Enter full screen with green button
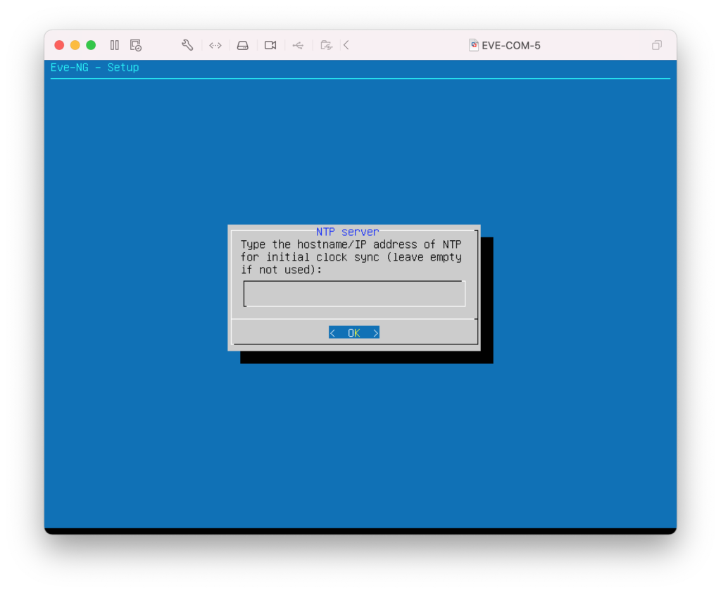 coord(91,45)
